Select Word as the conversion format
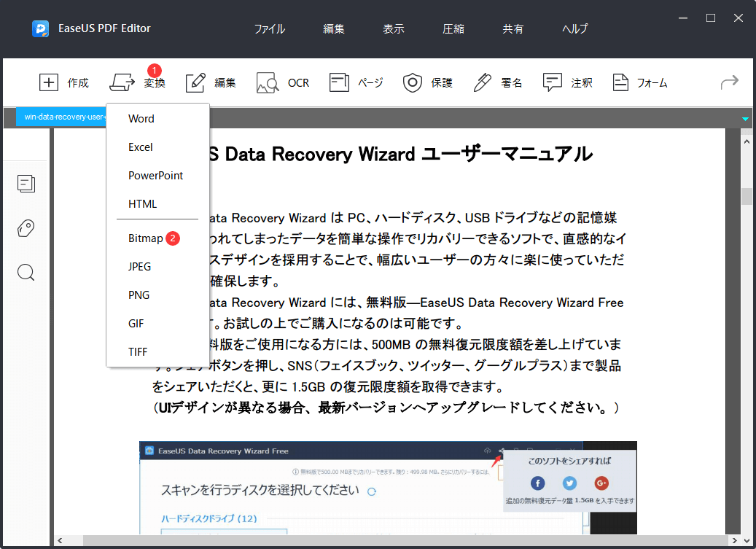756x549 pixels. click(141, 118)
